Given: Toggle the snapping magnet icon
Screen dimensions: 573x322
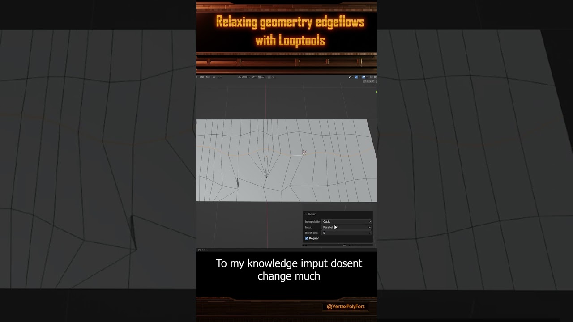Looking at the screenshot, I should (x=260, y=77).
